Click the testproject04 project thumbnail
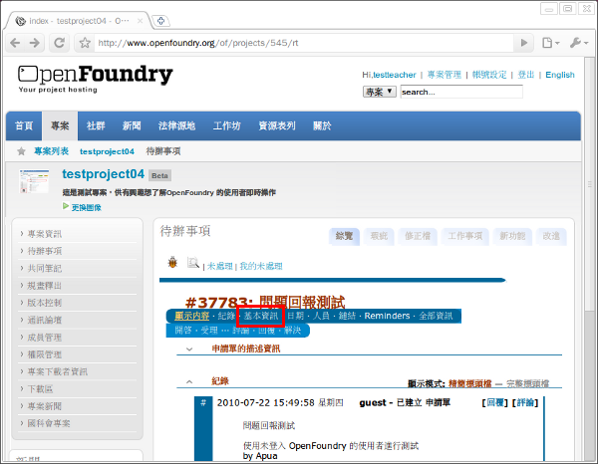598x464 pixels. coord(34,181)
